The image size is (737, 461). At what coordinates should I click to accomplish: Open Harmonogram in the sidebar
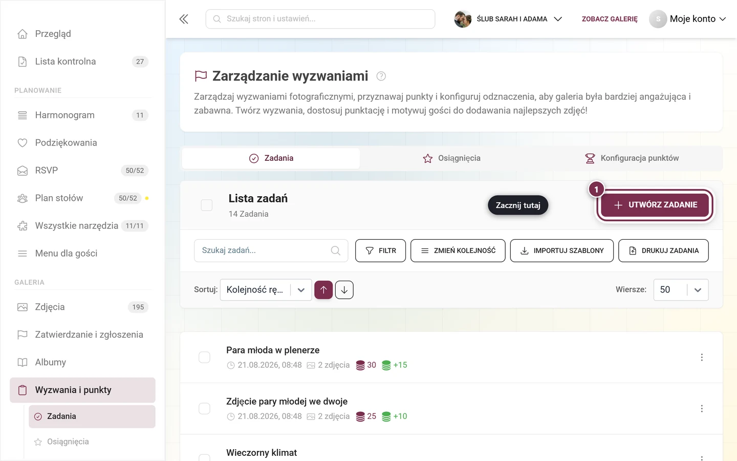coord(82,115)
